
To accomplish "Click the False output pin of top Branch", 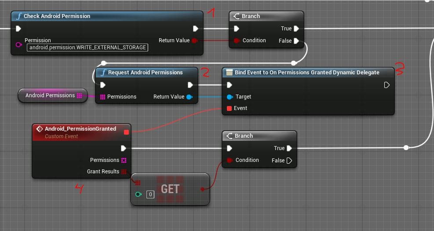I will tap(296, 41).
